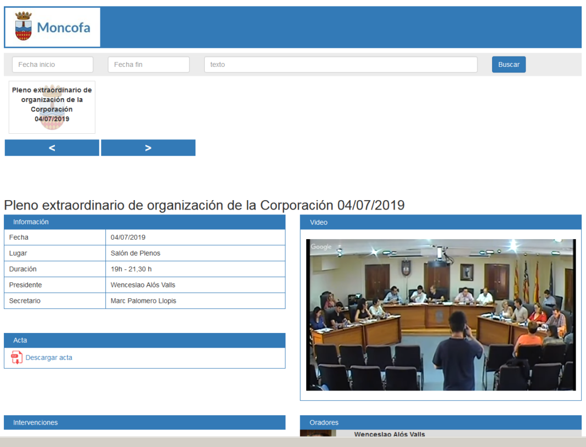Click the Acta panel header
Screen dimensions: 586x447
(x=144, y=341)
